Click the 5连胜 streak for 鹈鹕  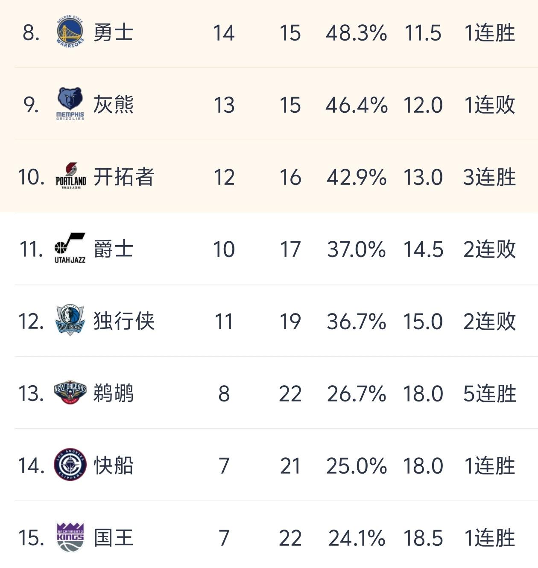pos(489,393)
